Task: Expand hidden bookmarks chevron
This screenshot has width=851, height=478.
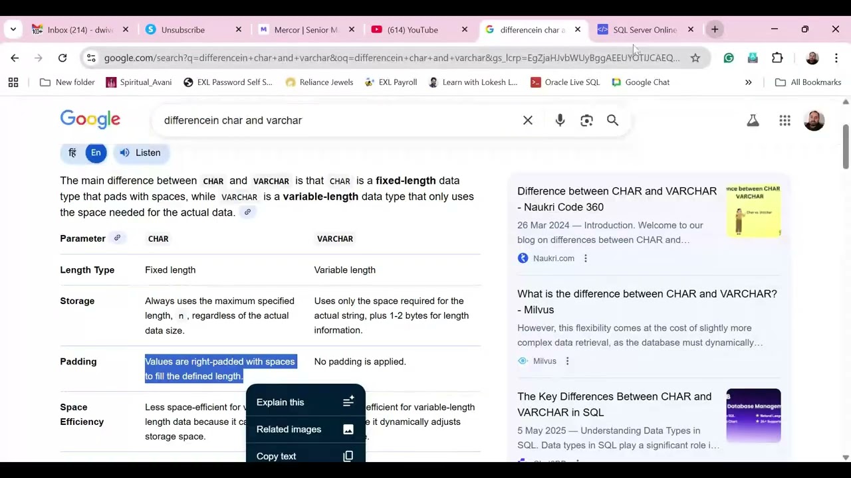Action: pyautogui.click(x=749, y=82)
